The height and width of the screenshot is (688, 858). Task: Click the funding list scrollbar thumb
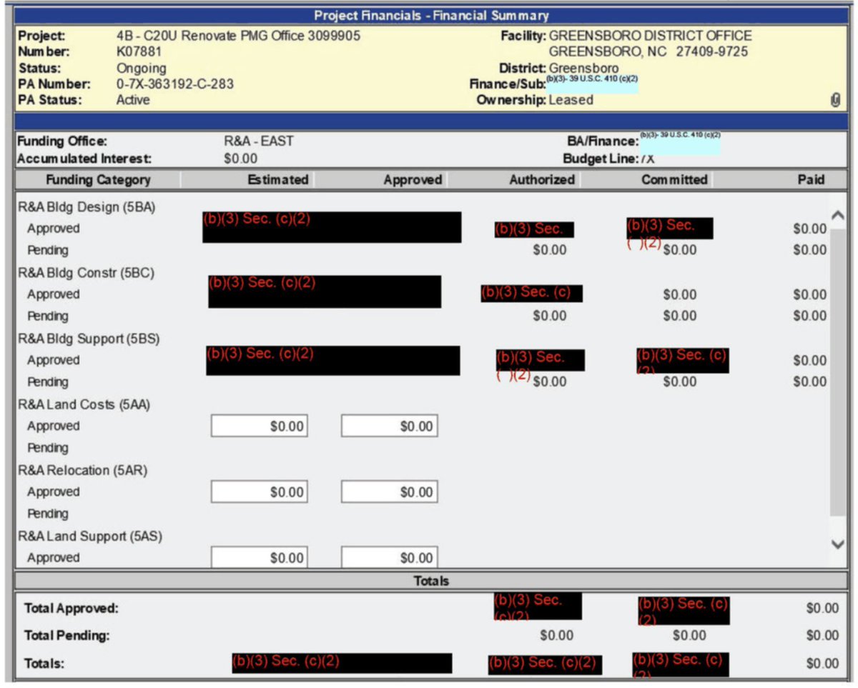(838, 372)
